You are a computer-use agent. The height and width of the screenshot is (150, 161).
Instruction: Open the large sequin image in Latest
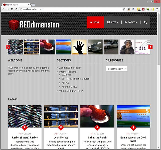tap(25, 116)
